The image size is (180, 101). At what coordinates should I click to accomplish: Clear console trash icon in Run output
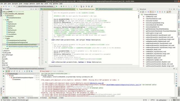176,86
